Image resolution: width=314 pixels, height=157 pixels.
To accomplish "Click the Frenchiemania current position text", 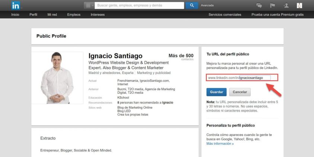I will 127,81.
